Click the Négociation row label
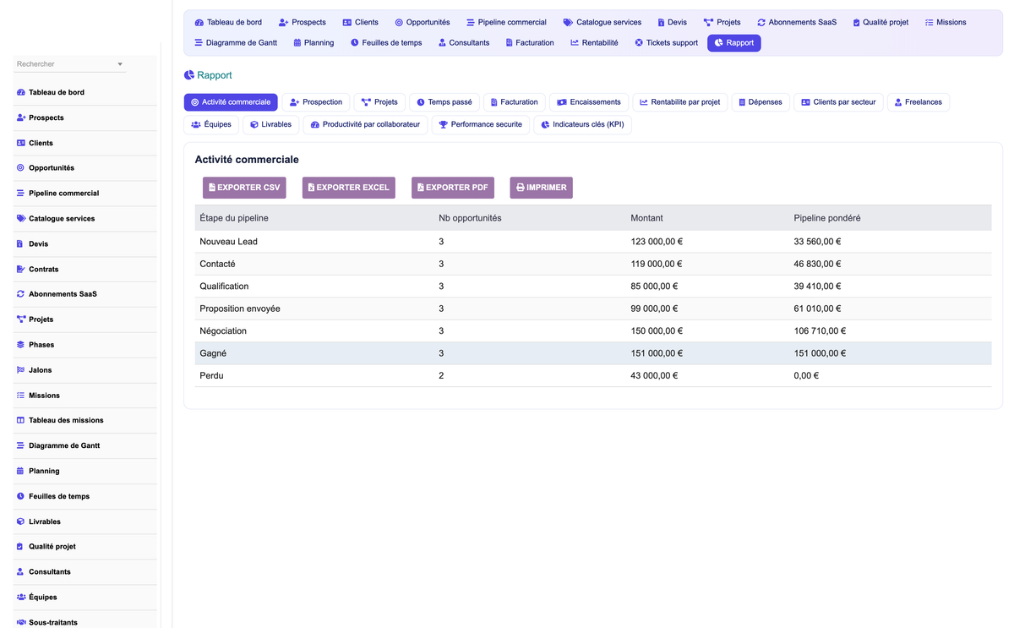Screen dimensions: 1014x628 click(223, 331)
